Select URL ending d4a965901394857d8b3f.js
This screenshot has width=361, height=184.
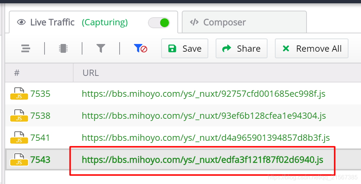point(206,138)
